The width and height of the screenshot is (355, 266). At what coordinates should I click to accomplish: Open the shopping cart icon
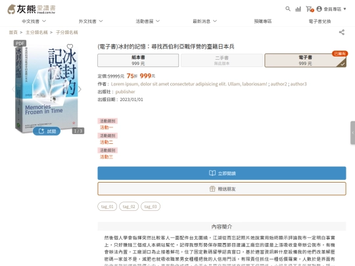pyautogui.click(x=309, y=9)
